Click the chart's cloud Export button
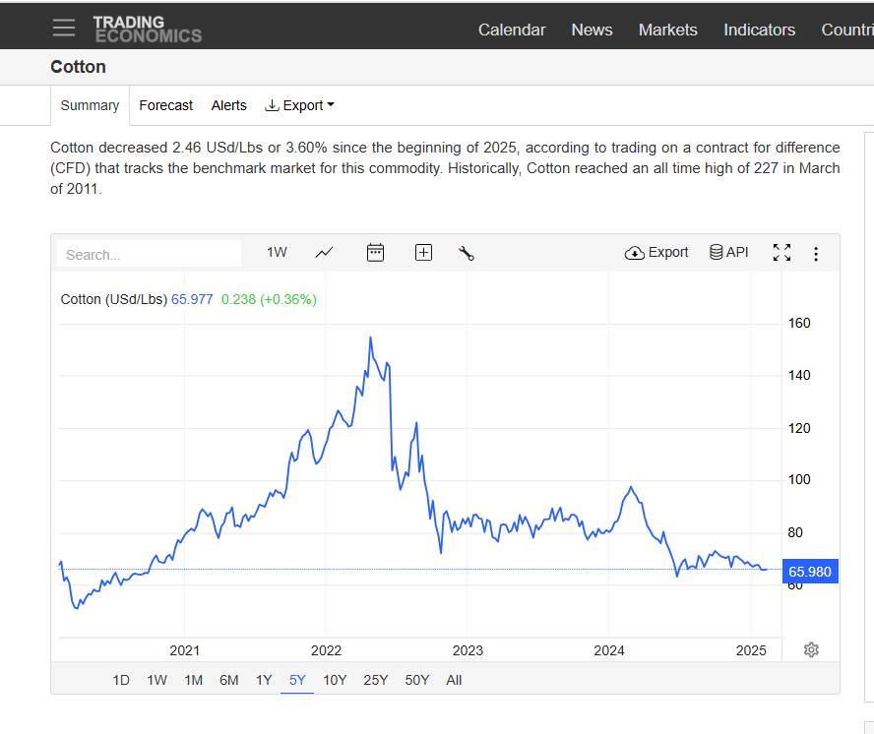The height and width of the screenshot is (734, 874). point(656,252)
